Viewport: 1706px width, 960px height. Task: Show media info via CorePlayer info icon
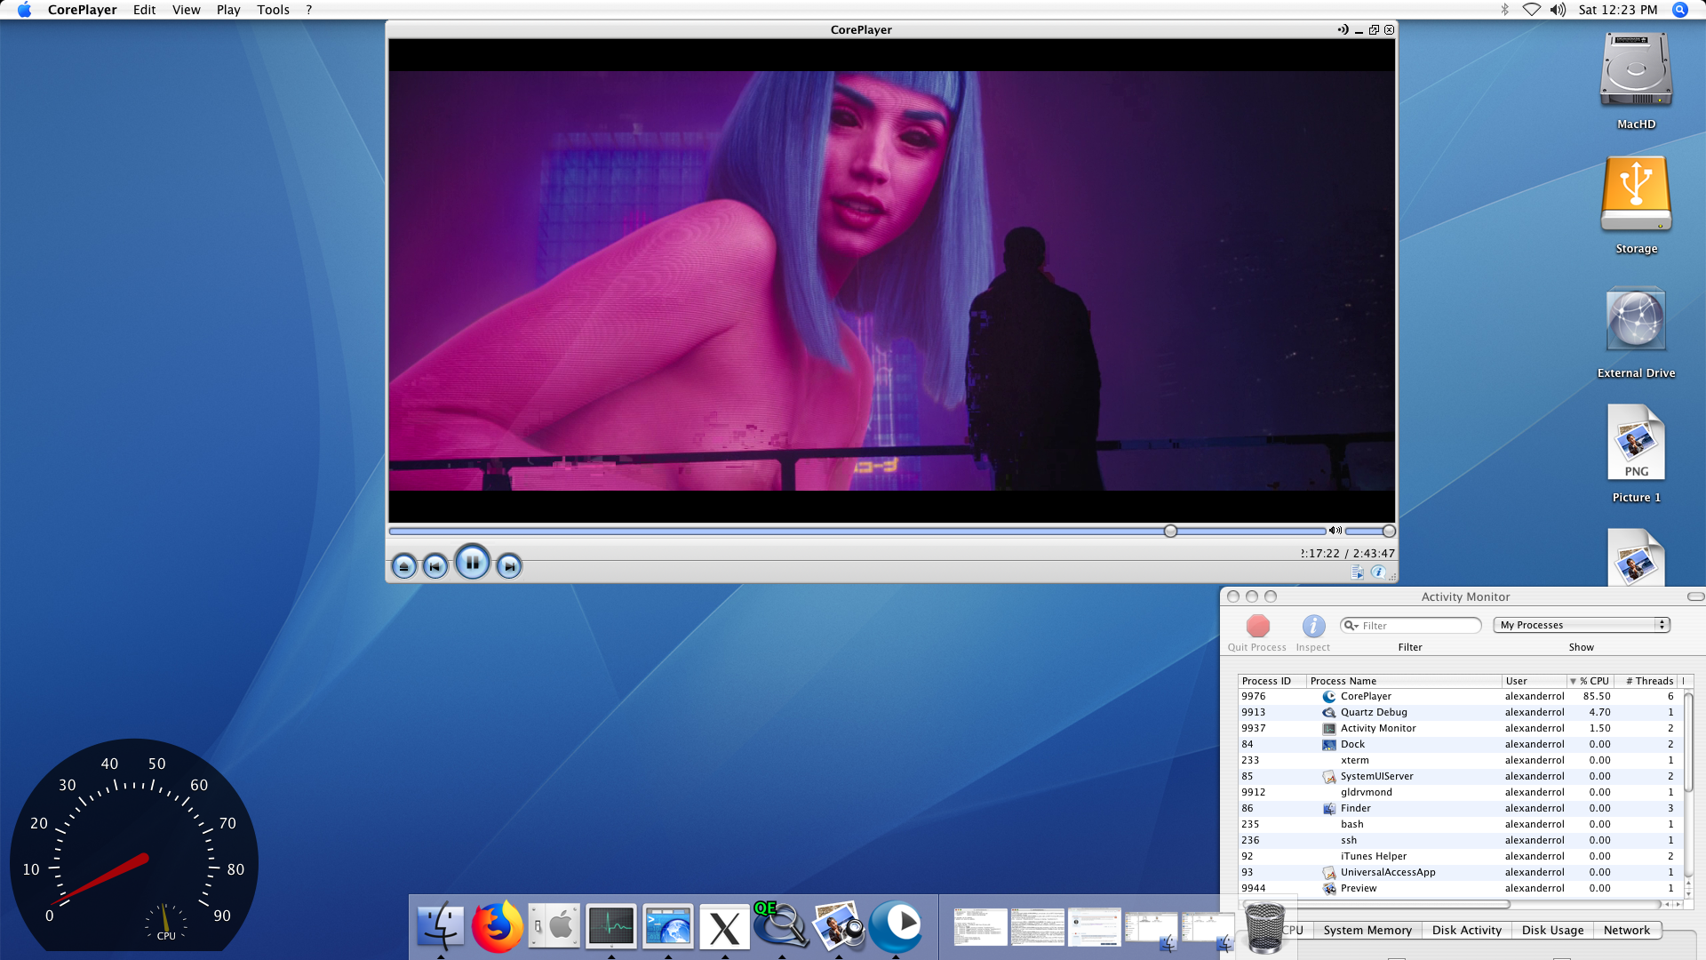pos(1378,572)
